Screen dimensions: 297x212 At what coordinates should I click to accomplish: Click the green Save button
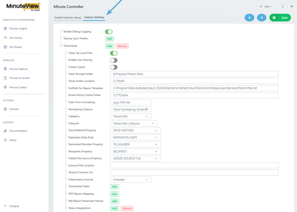tap(280, 18)
